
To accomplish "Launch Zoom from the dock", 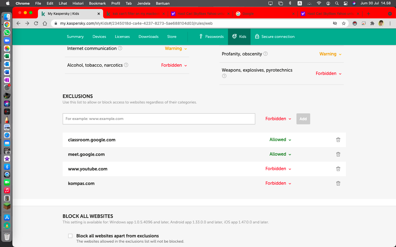I will pos(7,40).
